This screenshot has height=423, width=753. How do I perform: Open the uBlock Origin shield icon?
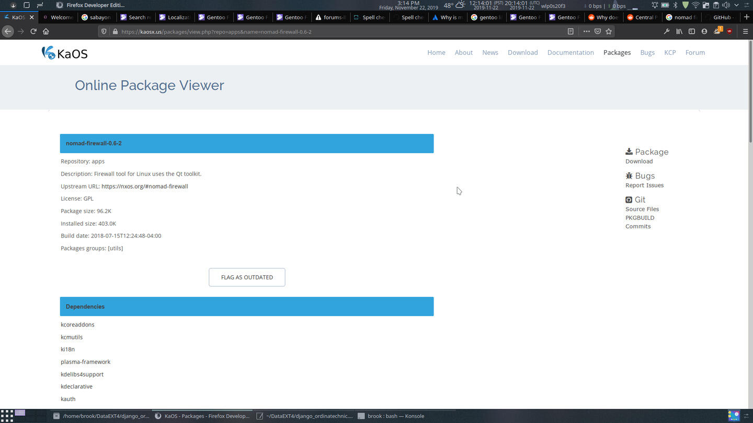(729, 31)
